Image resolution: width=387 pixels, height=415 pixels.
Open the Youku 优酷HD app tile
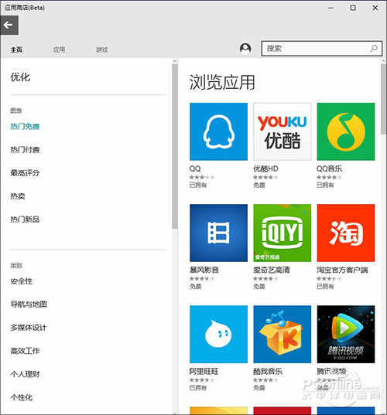283,131
